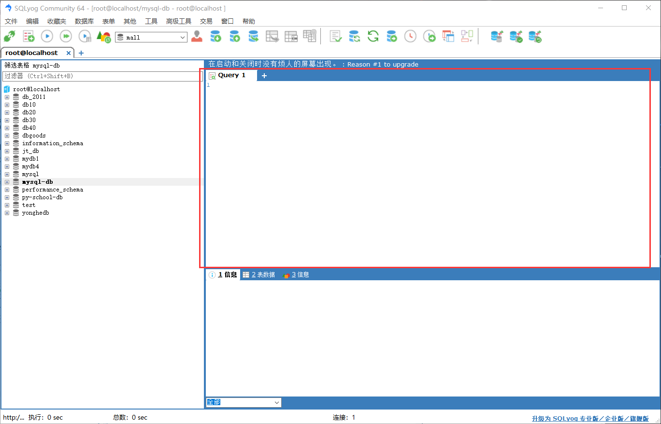Execute the current query with single play icon

point(47,37)
